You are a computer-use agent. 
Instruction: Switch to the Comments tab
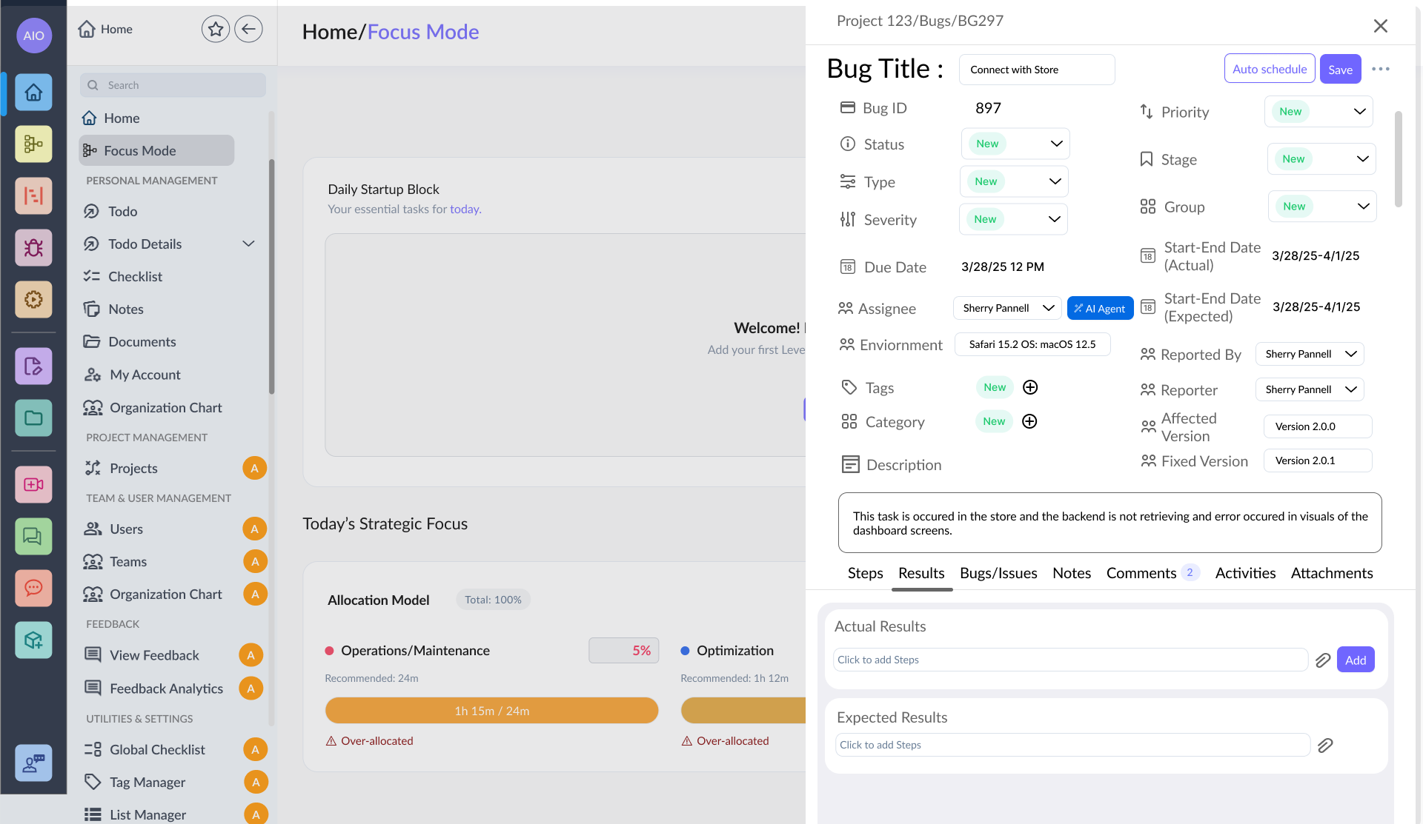click(x=1141, y=573)
